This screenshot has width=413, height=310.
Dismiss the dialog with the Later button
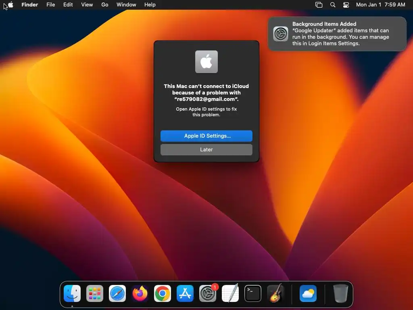[x=206, y=150]
